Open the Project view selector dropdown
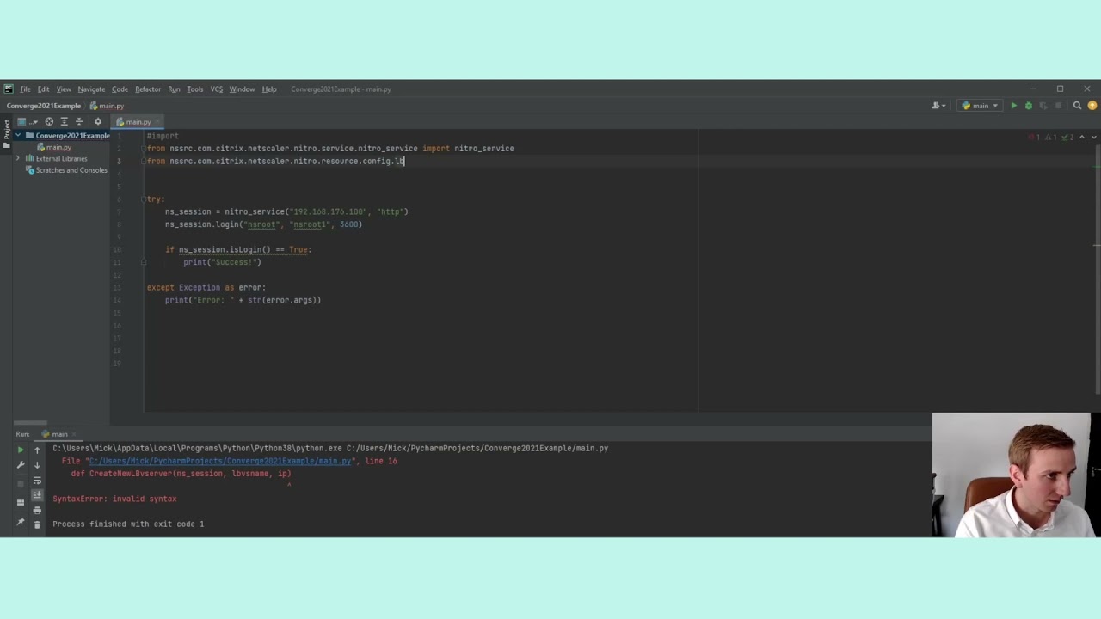Screen dimensions: 1101x619 [x=27, y=122]
